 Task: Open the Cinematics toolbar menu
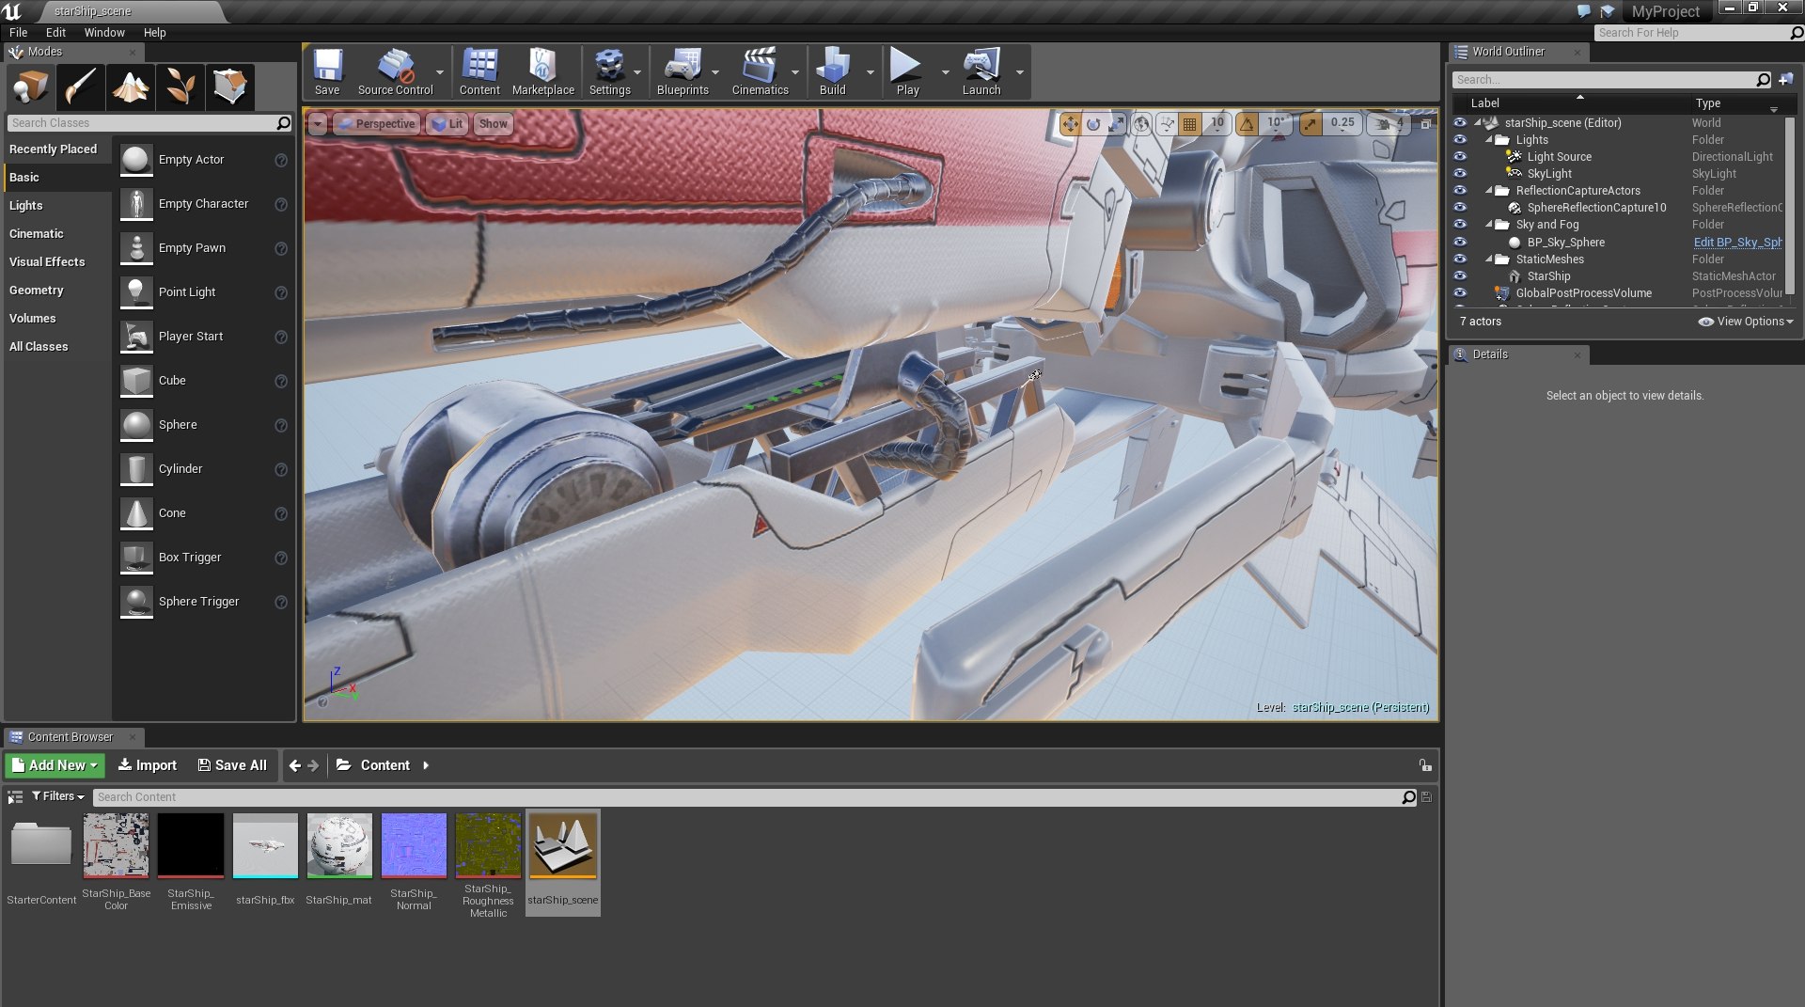pyautogui.click(x=760, y=72)
